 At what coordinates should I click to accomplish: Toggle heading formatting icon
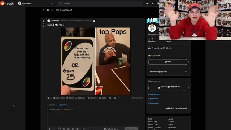[x=83, y=129]
